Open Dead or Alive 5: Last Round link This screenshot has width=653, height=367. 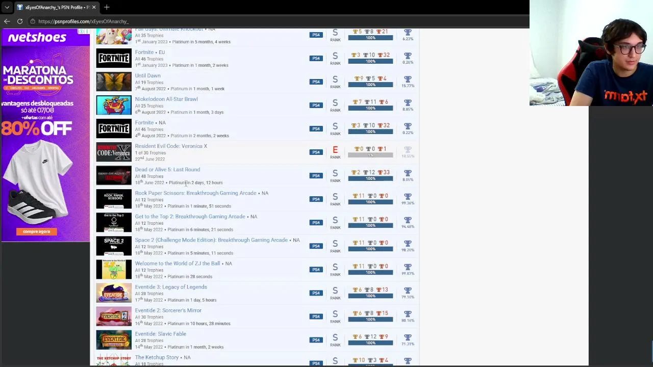pyautogui.click(x=167, y=169)
